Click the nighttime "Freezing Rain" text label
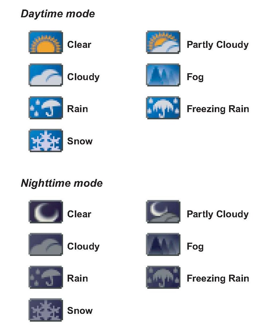 point(218,278)
